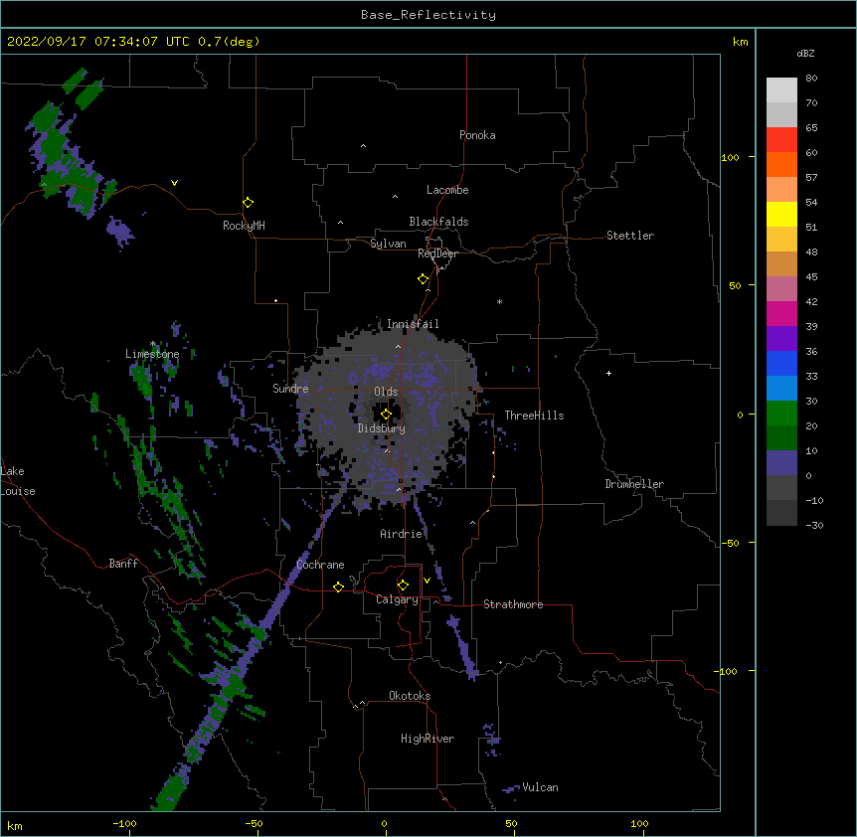Click the Innisfail label
857x837 pixels.
413,324
